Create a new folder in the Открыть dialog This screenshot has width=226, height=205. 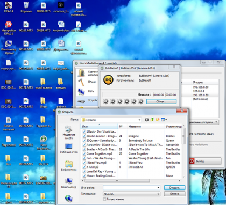[158, 120]
